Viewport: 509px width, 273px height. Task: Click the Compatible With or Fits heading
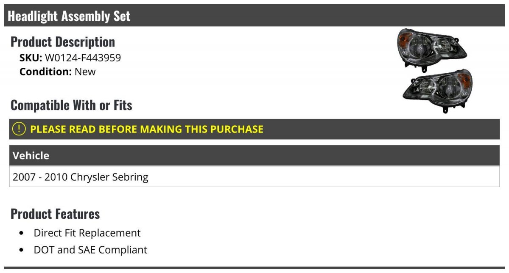[x=71, y=105]
